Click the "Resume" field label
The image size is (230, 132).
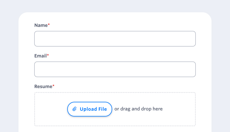43,86
